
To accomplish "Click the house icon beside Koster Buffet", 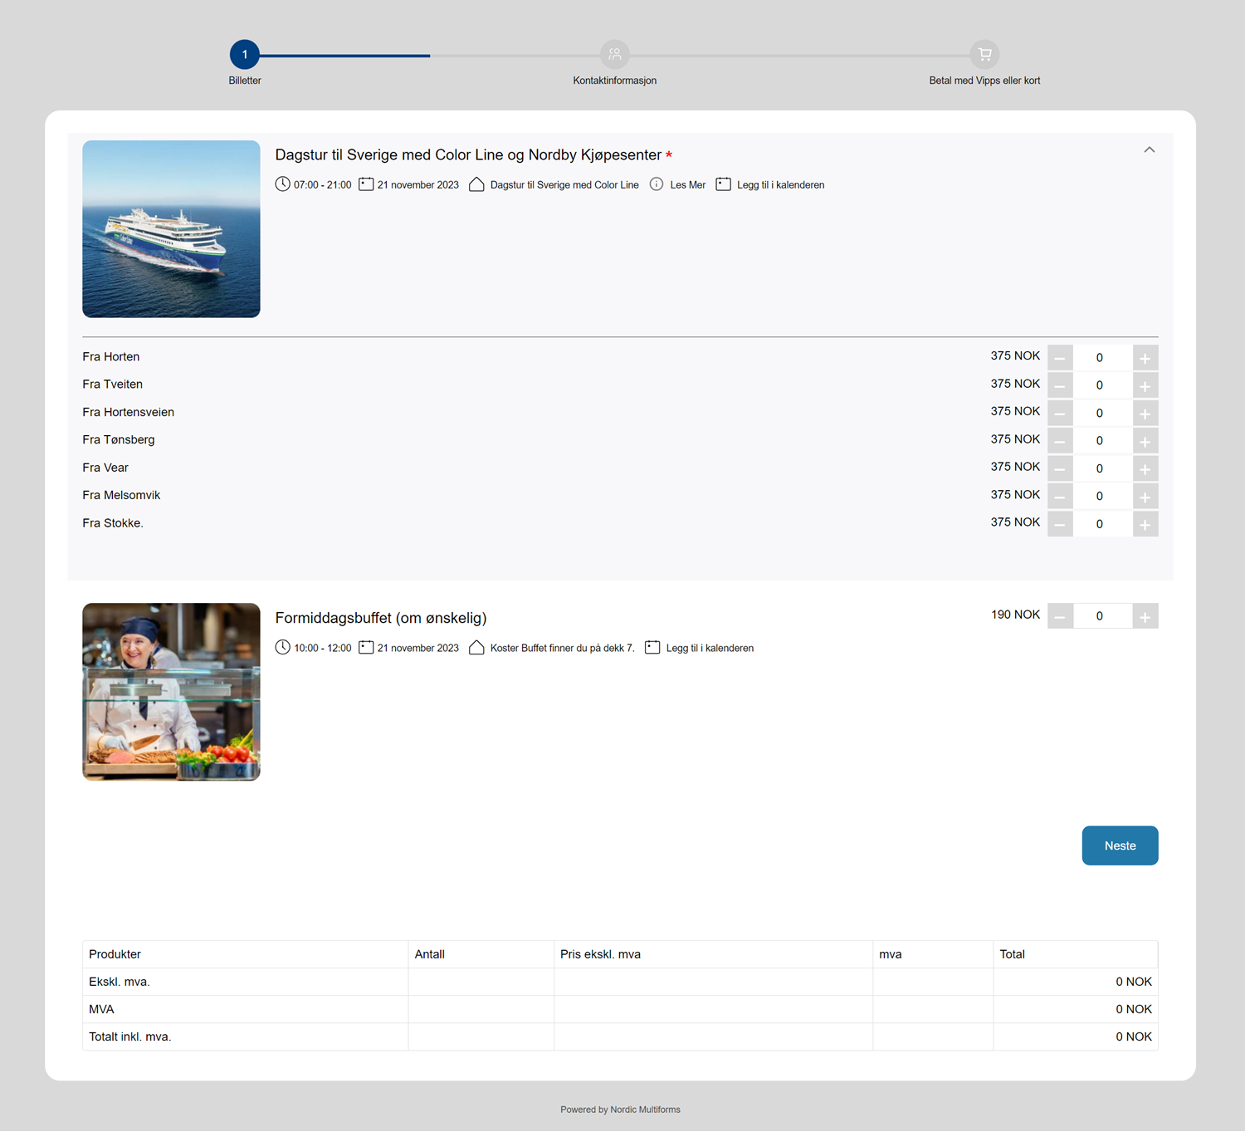I will pyautogui.click(x=476, y=647).
